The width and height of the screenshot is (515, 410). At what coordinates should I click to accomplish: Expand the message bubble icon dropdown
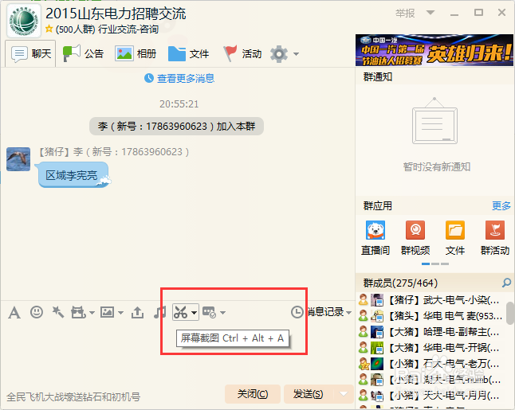tap(222, 313)
